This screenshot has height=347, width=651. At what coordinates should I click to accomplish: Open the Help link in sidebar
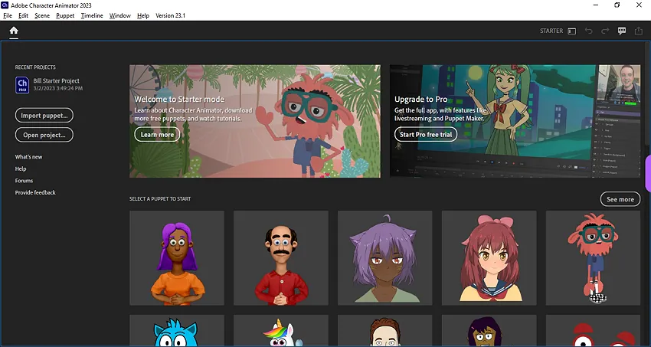(x=21, y=169)
